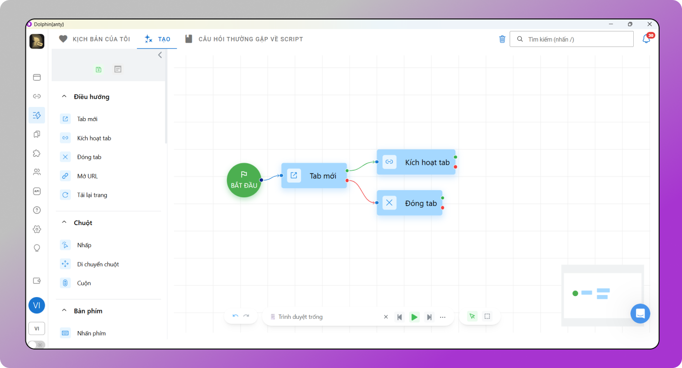Screen dimensions: 682x368
Task: Click the VI language button
Action: [x=37, y=329]
